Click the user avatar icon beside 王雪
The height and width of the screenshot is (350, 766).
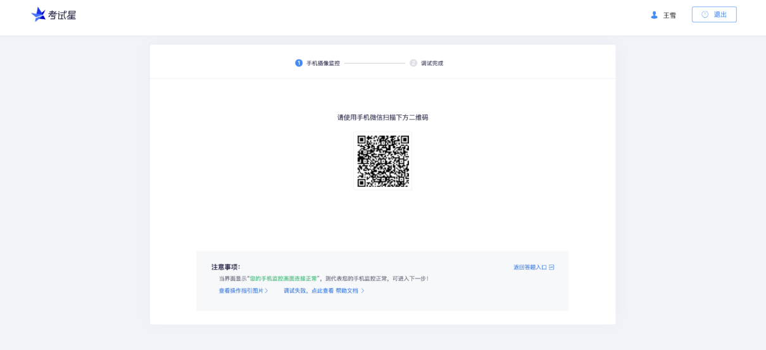(x=655, y=15)
